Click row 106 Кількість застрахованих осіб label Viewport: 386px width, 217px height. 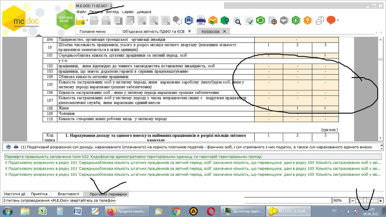point(138,93)
